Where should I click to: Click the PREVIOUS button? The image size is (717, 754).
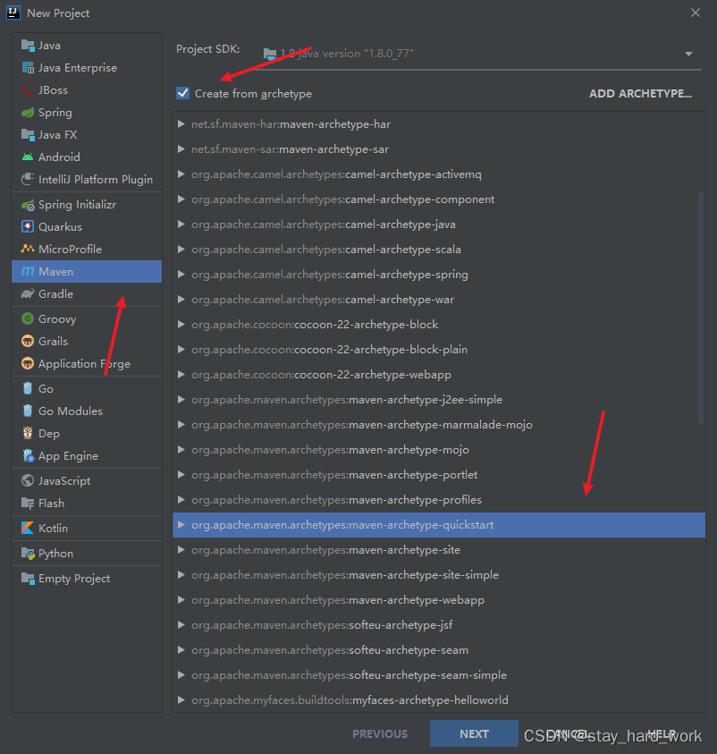[x=380, y=733]
